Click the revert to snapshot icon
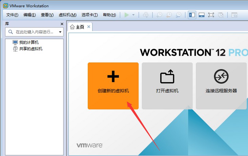 168,15
